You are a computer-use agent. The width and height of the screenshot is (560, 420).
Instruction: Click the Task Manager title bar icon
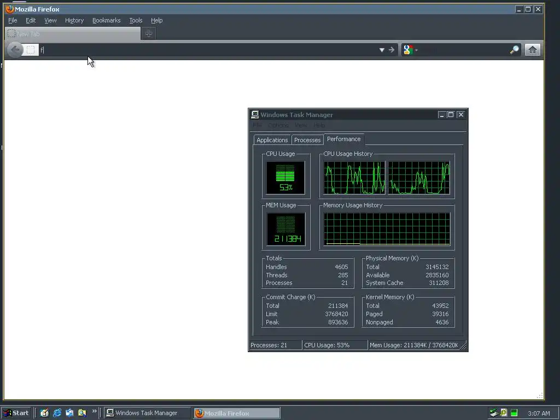(x=255, y=115)
